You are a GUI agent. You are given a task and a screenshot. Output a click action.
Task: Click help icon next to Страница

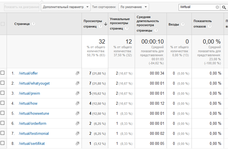34,24
